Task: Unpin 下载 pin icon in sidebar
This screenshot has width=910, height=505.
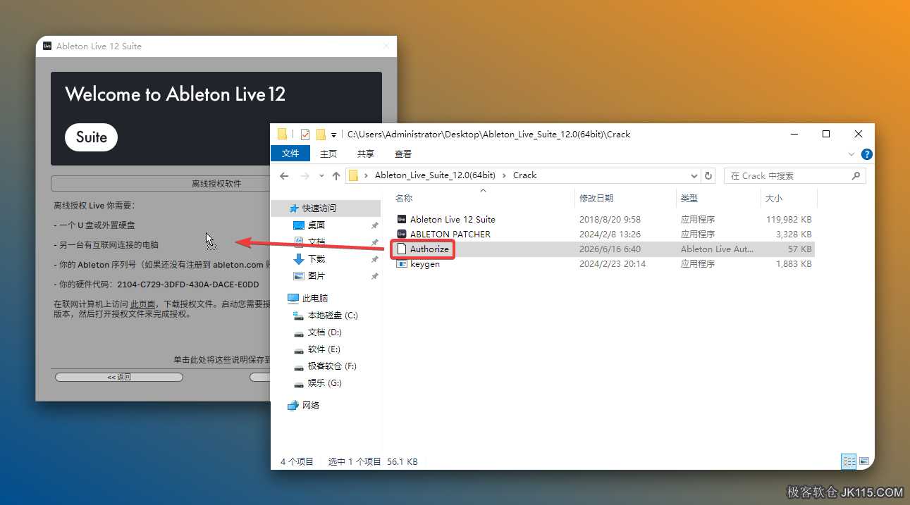Action: tap(375, 259)
